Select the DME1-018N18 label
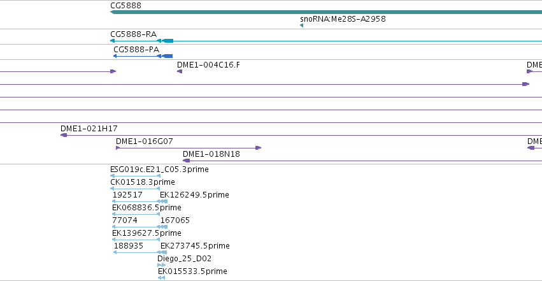The image size is (542, 281). 211,154
